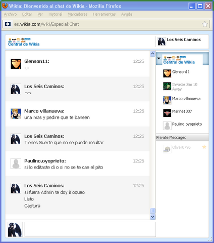This screenshot has width=214, height=243.
Task: Select Glenson11 in the user list
Action: (x=181, y=72)
